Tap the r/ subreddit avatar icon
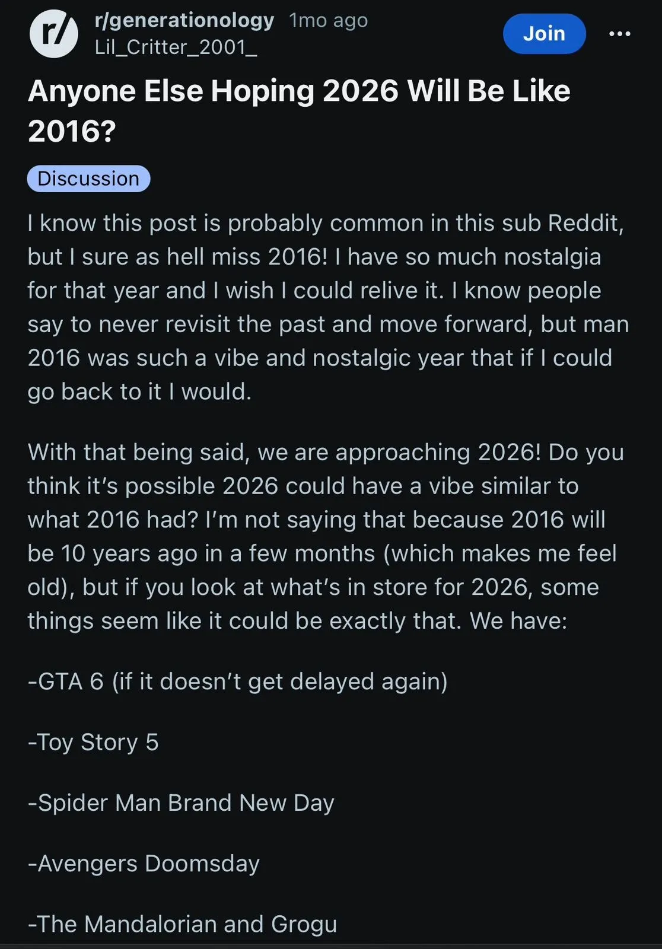662x949 pixels. pos(53,34)
